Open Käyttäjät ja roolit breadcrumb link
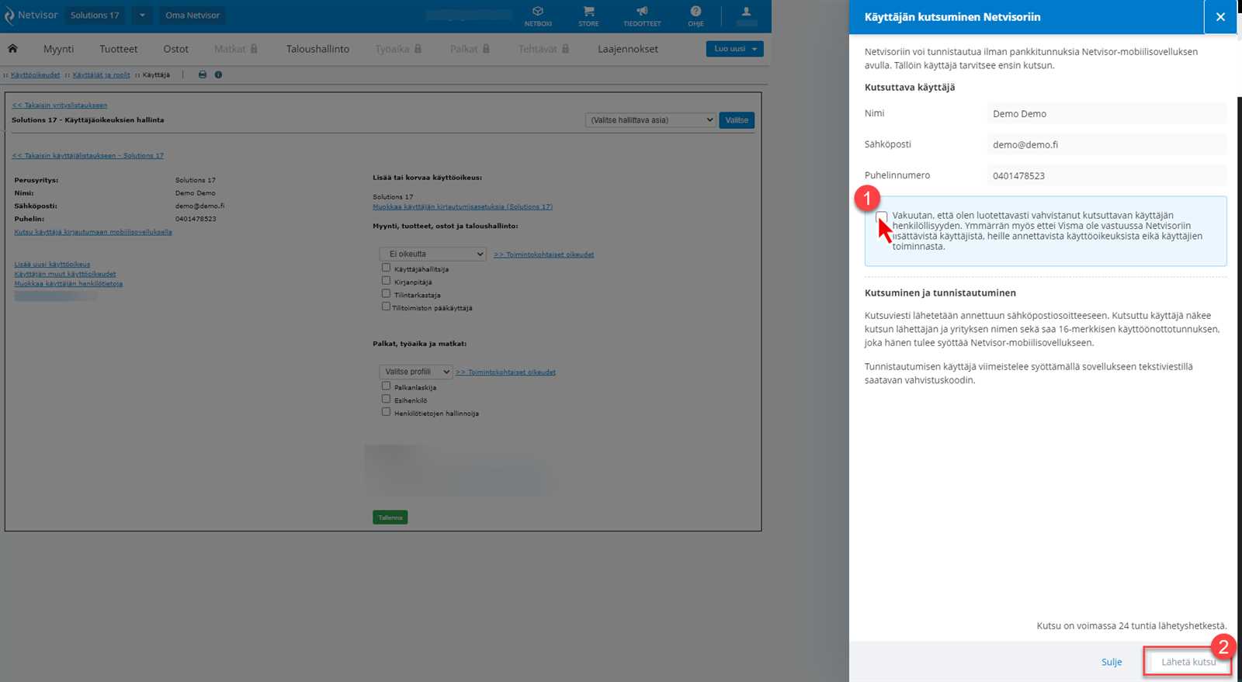1242x682 pixels. (x=102, y=75)
